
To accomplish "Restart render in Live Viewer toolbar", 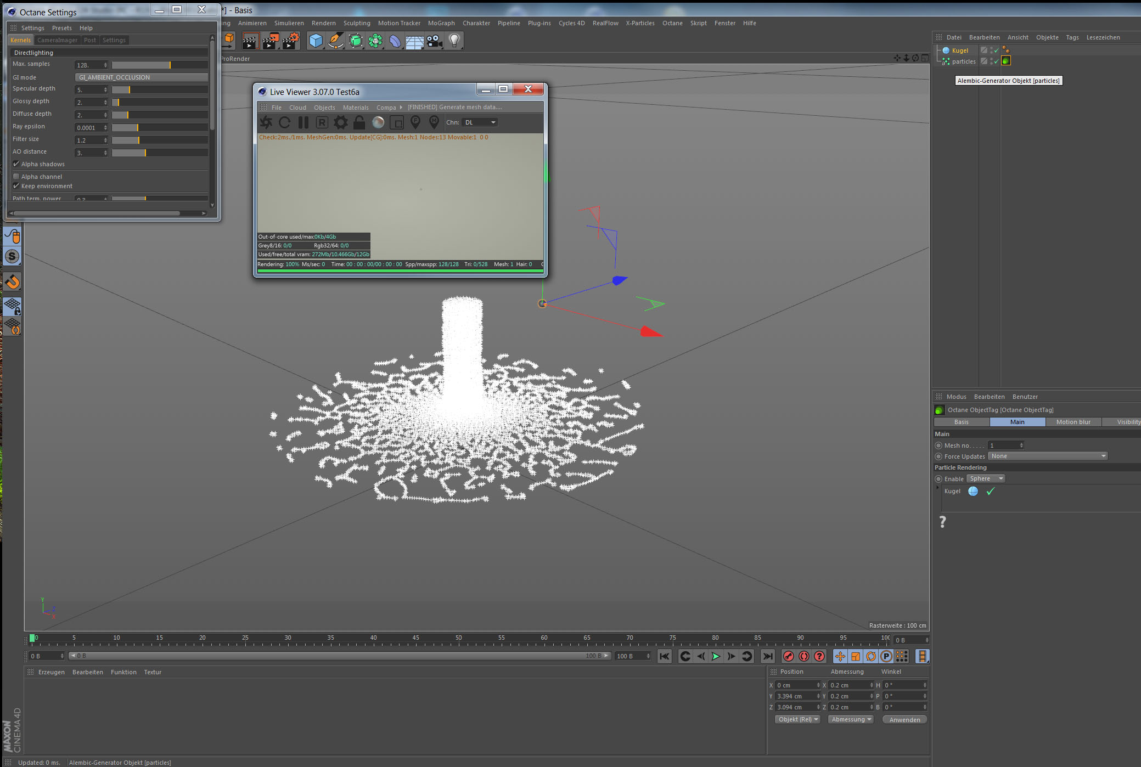I will pyautogui.click(x=284, y=122).
